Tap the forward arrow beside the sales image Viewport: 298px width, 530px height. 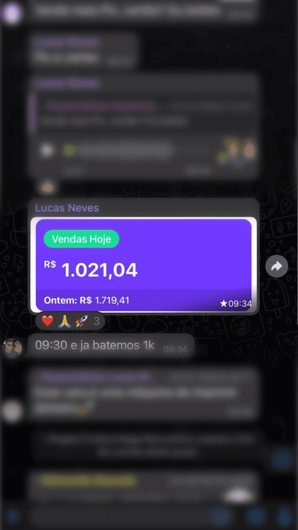(276, 266)
